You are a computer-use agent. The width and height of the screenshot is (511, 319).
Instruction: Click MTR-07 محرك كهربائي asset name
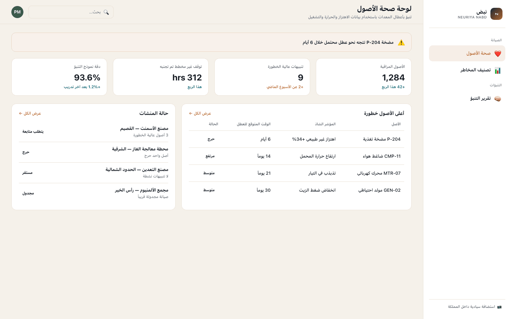tap(379, 173)
